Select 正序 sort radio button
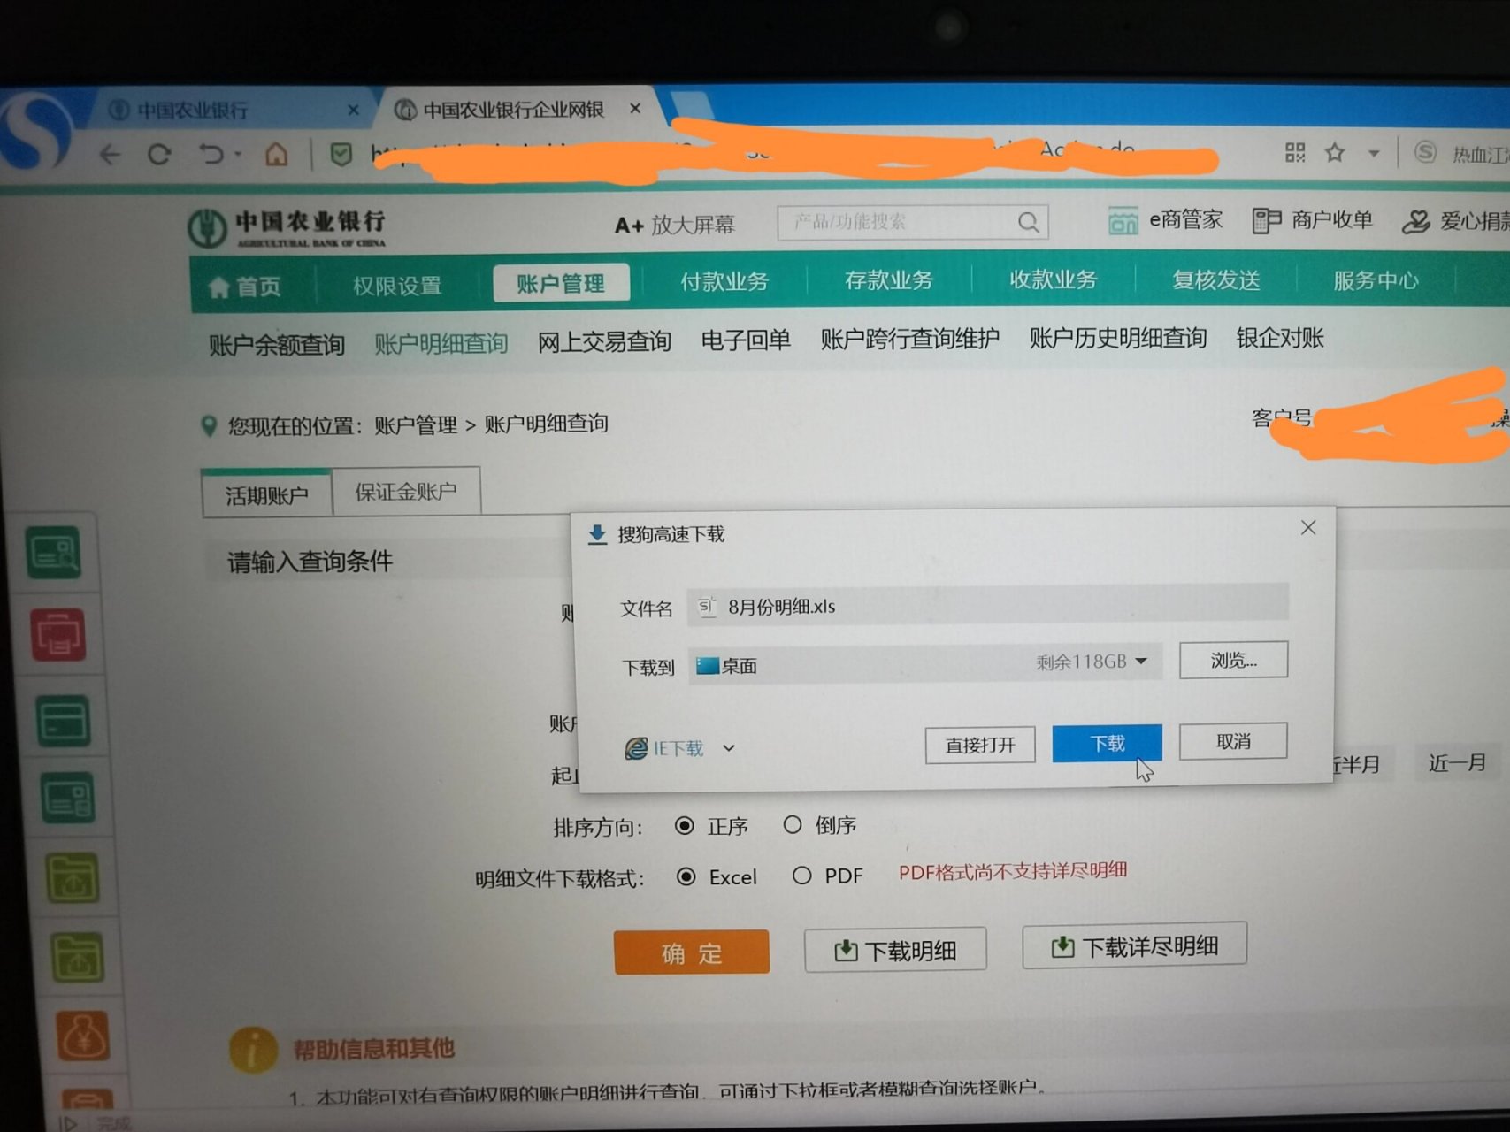 coord(684,825)
